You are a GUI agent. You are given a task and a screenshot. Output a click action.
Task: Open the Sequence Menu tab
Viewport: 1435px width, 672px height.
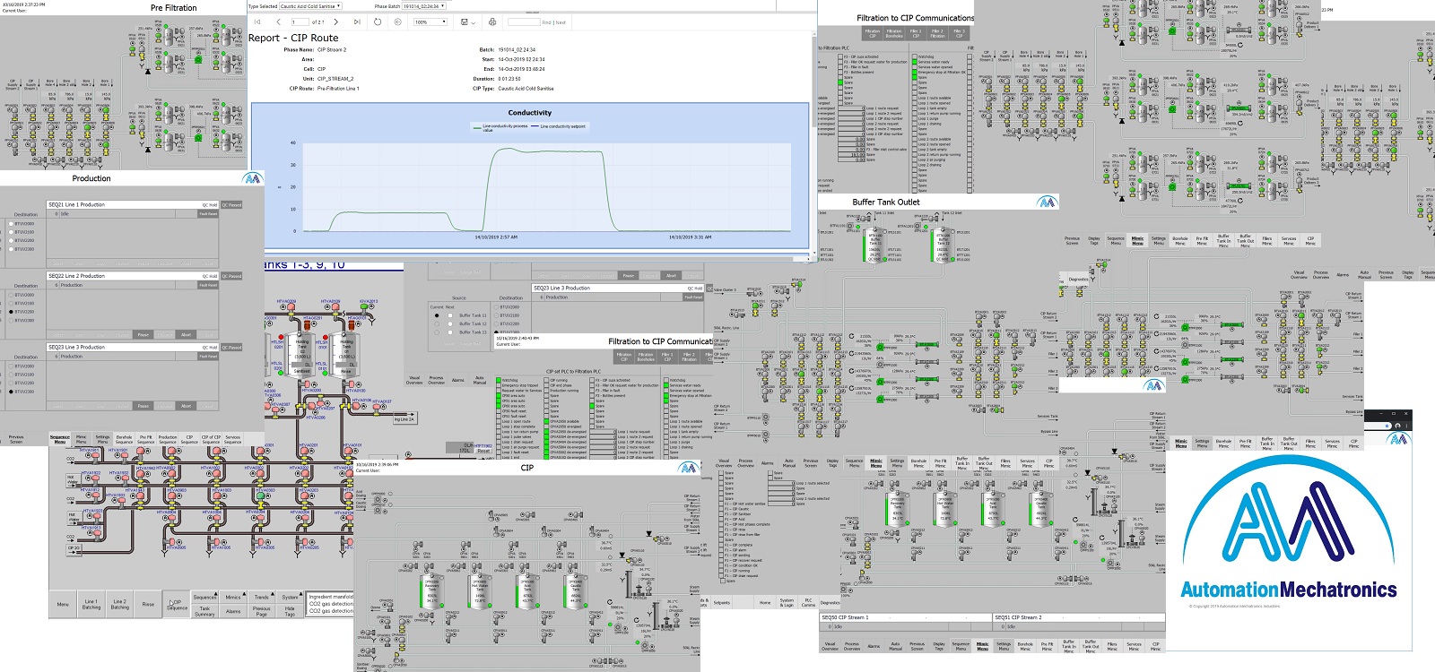60,439
